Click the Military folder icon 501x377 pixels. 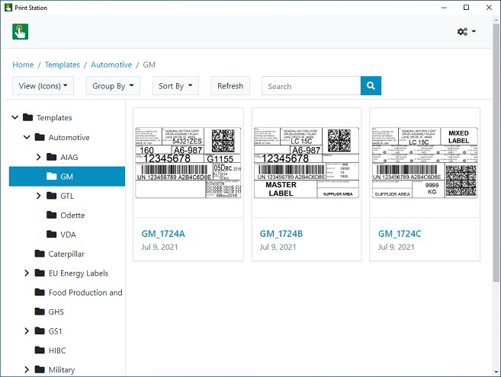(x=40, y=369)
